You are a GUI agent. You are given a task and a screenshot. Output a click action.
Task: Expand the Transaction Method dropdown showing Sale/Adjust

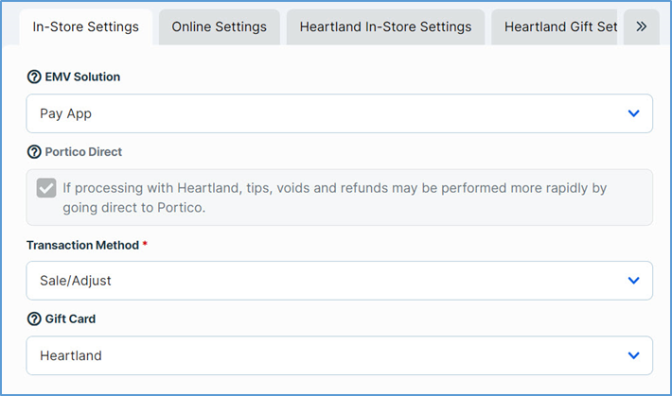point(322,281)
